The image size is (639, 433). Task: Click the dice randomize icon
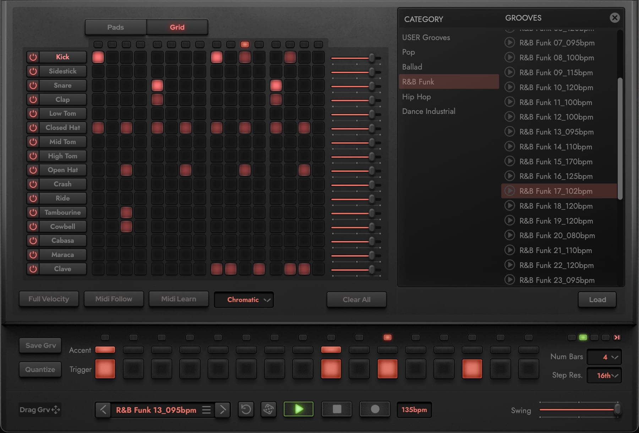269,410
